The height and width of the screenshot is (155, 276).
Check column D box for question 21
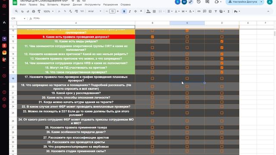222,102
